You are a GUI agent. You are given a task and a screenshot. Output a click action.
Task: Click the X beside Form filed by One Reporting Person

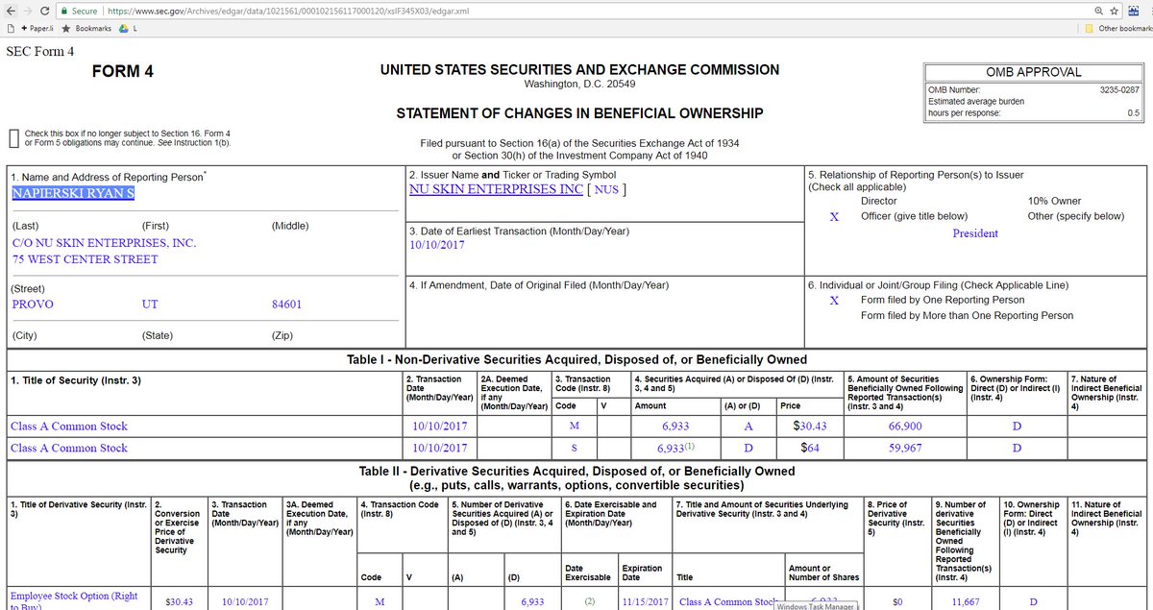[834, 301]
